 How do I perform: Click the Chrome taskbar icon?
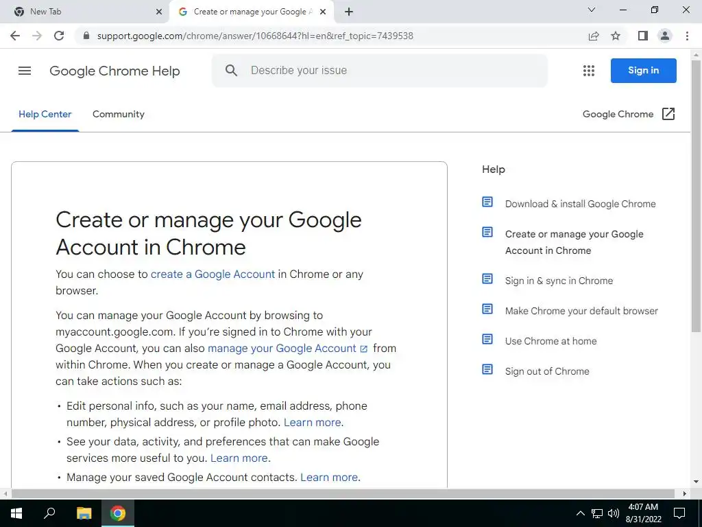pyautogui.click(x=118, y=513)
